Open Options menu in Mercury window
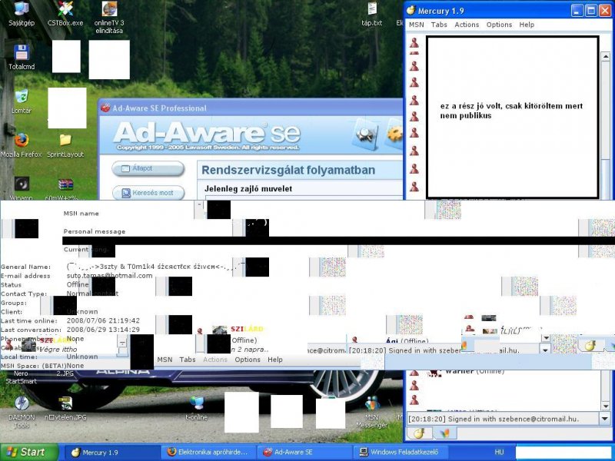615x461 pixels. (499, 25)
